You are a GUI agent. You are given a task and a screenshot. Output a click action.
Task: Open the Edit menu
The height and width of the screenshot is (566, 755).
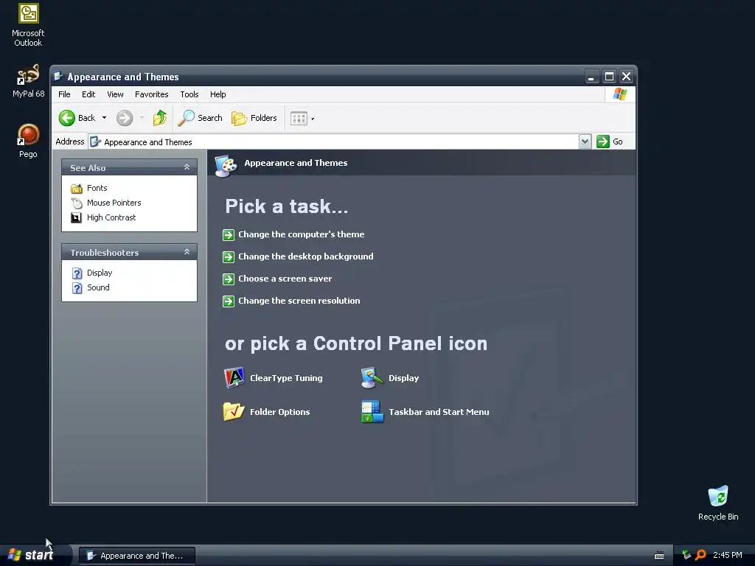point(88,94)
